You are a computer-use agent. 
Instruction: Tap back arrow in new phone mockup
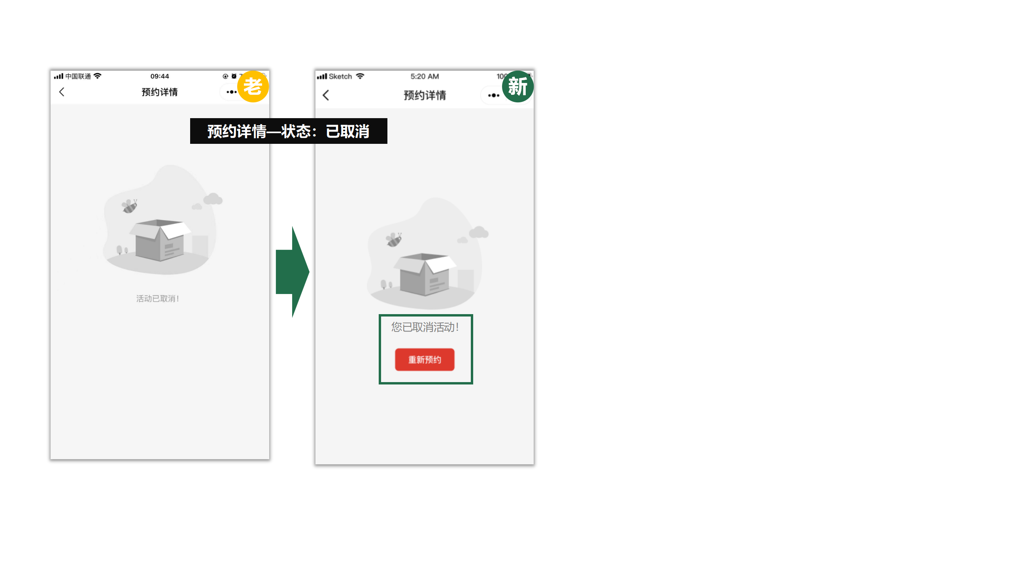(326, 95)
